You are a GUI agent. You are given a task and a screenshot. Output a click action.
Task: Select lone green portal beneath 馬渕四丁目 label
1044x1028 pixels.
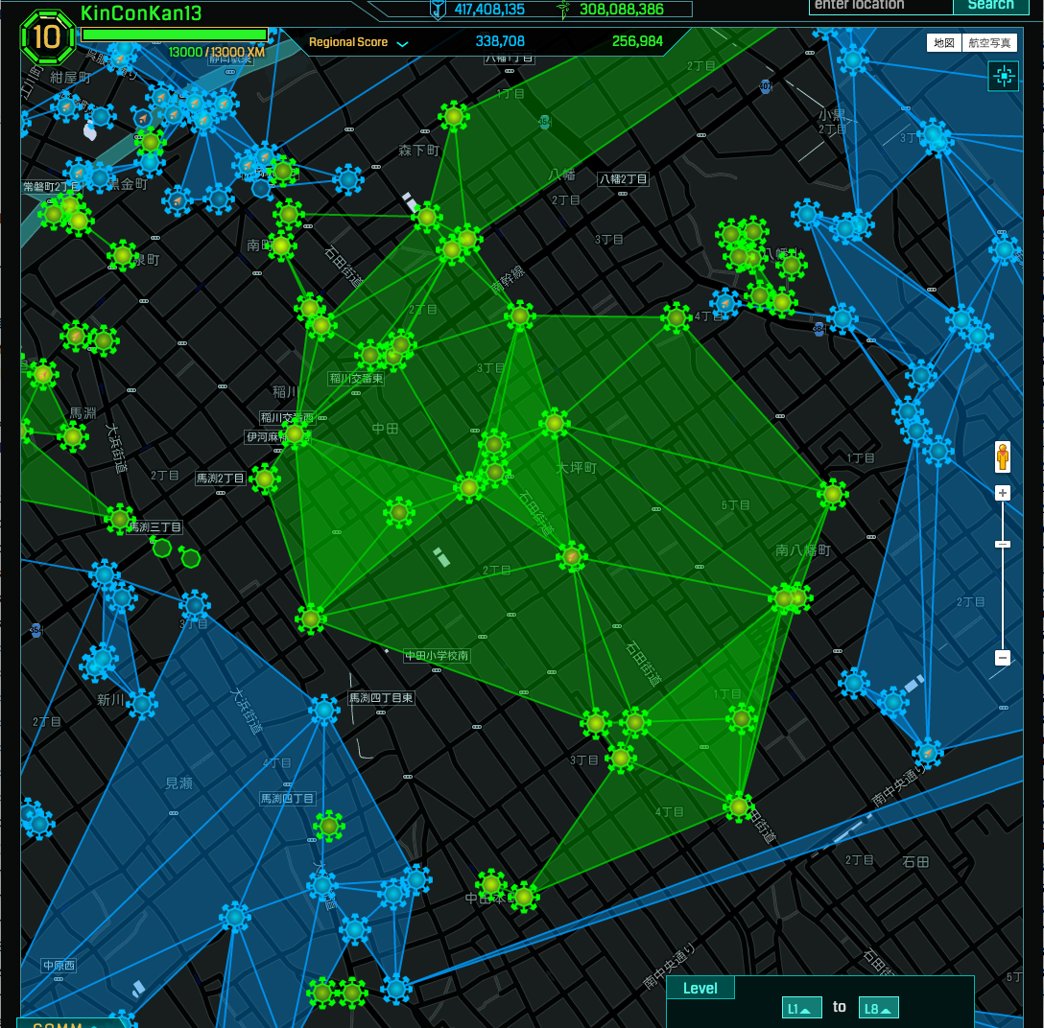[329, 827]
